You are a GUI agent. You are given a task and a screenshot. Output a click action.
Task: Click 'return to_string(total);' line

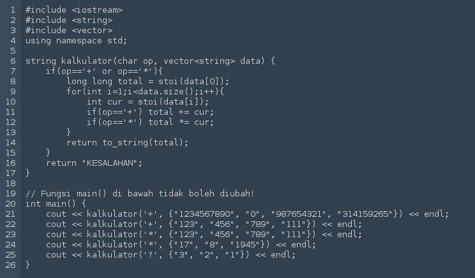coord(127,143)
